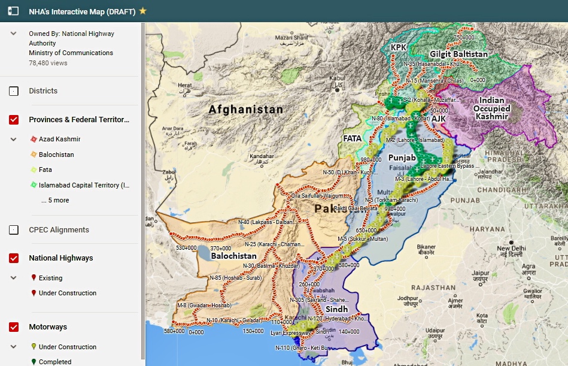This screenshot has width=568, height=366.
Task: Click the Punjab province map label
Action: click(x=402, y=158)
